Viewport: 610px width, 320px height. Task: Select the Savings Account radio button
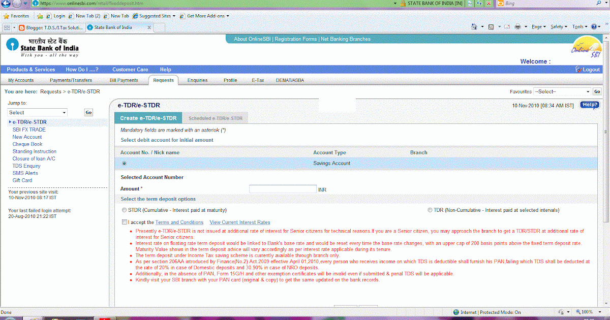(x=124, y=164)
